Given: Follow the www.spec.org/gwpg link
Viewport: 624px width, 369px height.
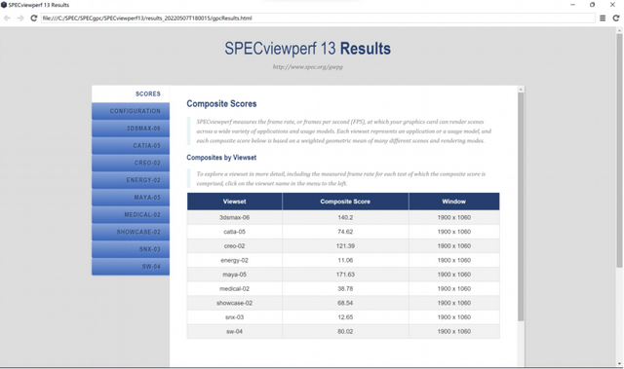Looking at the screenshot, I should (x=308, y=67).
